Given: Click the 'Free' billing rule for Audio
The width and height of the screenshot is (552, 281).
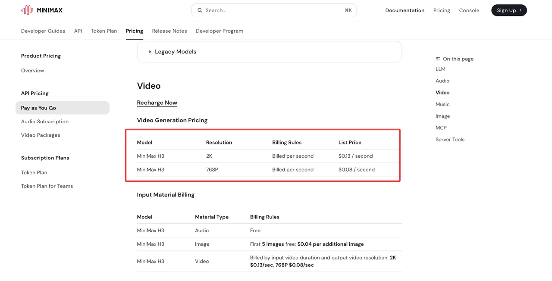Looking at the screenshot, I should [255, 231].
